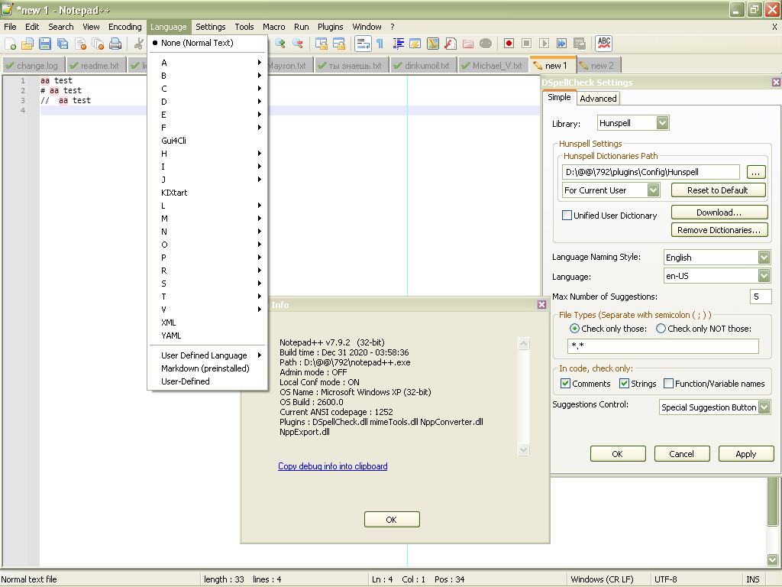
Task: Start macro recording with the red Record icon
Action: (509, 44)
